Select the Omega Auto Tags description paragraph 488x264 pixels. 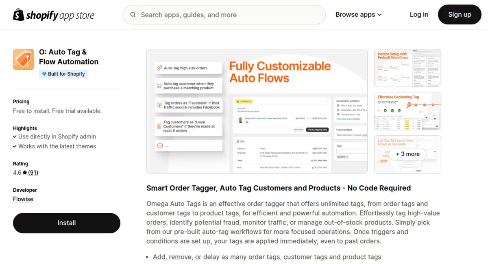point(294,223)
